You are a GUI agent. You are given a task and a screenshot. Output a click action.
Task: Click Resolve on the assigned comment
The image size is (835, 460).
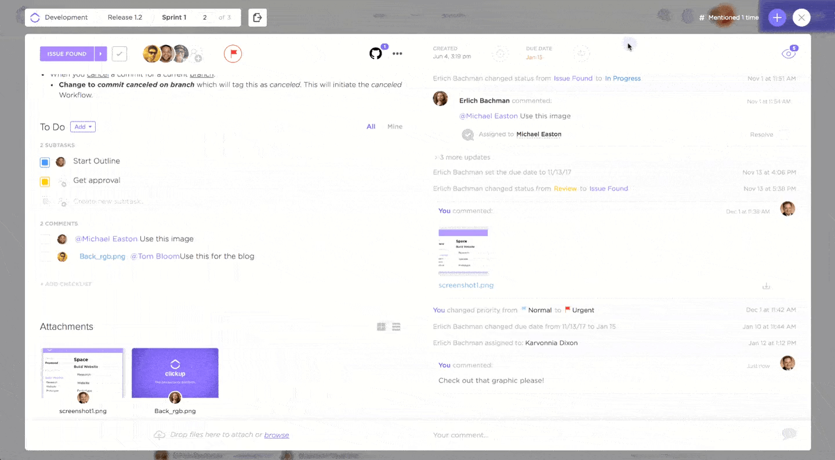pos(761,134)
